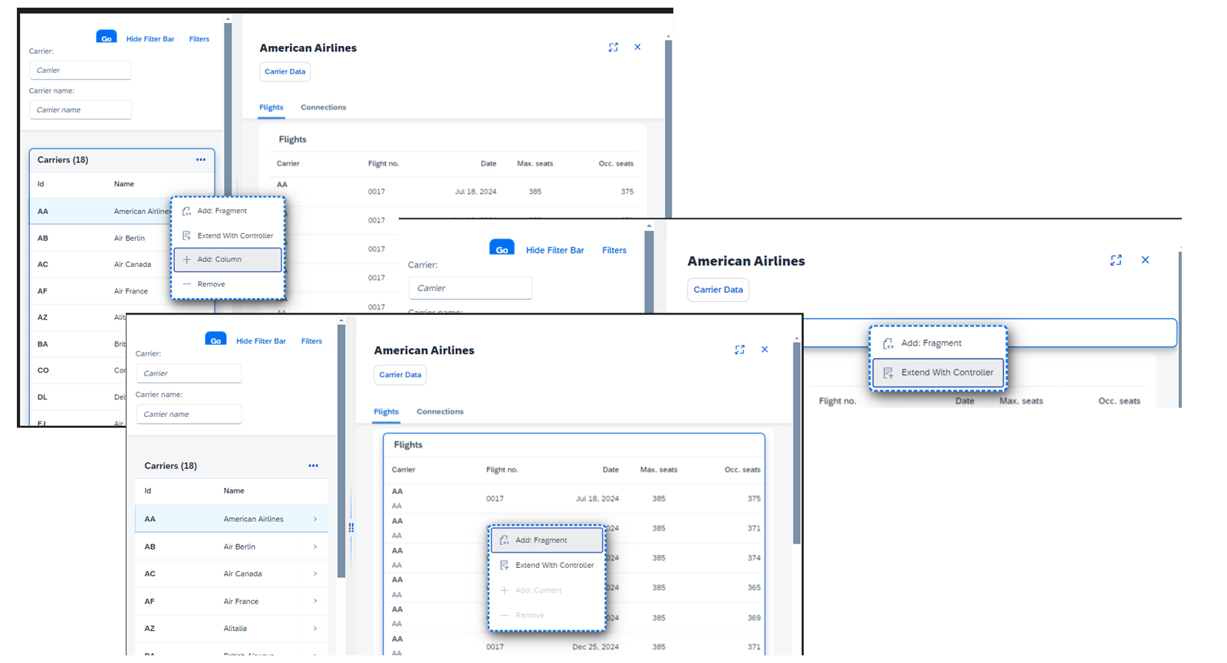Click 'Dec 25, 2024' date cell in bottom window
1227x663 pixels.
[x=596, y=647]
